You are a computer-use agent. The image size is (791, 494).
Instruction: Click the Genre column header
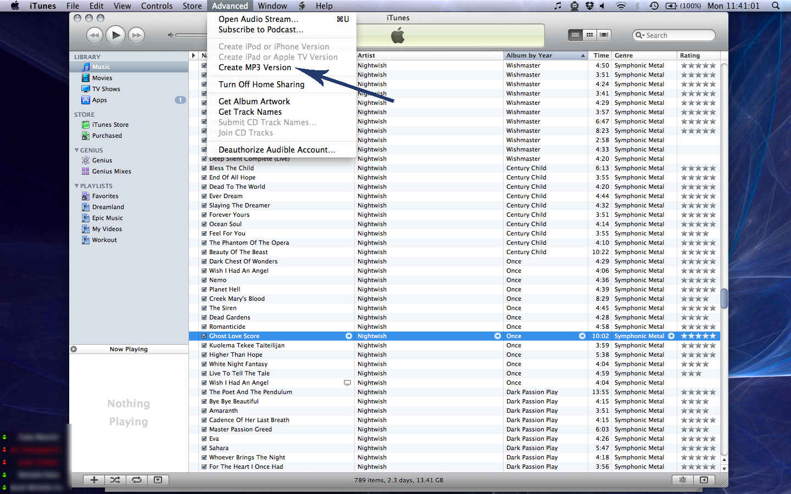[644, 55]
